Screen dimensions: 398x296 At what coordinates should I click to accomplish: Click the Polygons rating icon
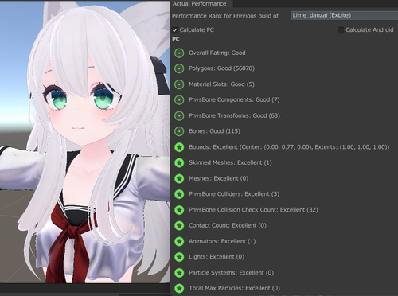point(179,68)
